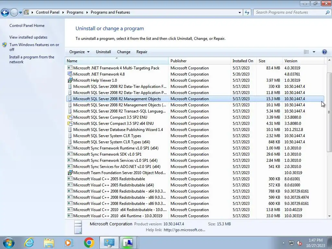Click the list scroll down arrow

[329, 216]
